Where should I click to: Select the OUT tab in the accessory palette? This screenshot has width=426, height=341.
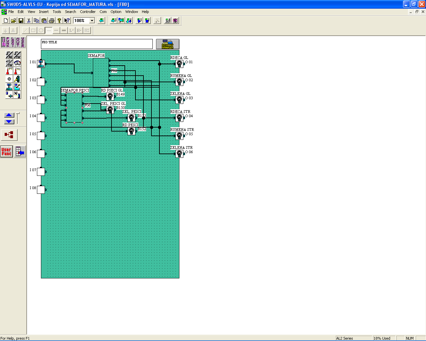click(18, 42)
